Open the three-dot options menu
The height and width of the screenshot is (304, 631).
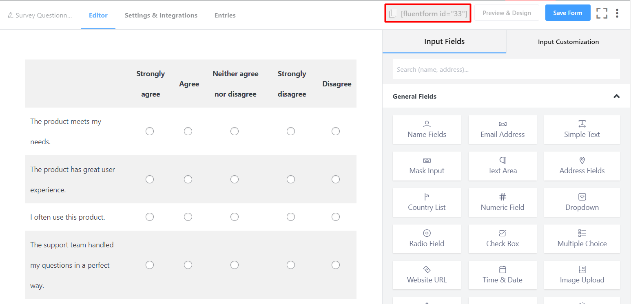[617, 13]
